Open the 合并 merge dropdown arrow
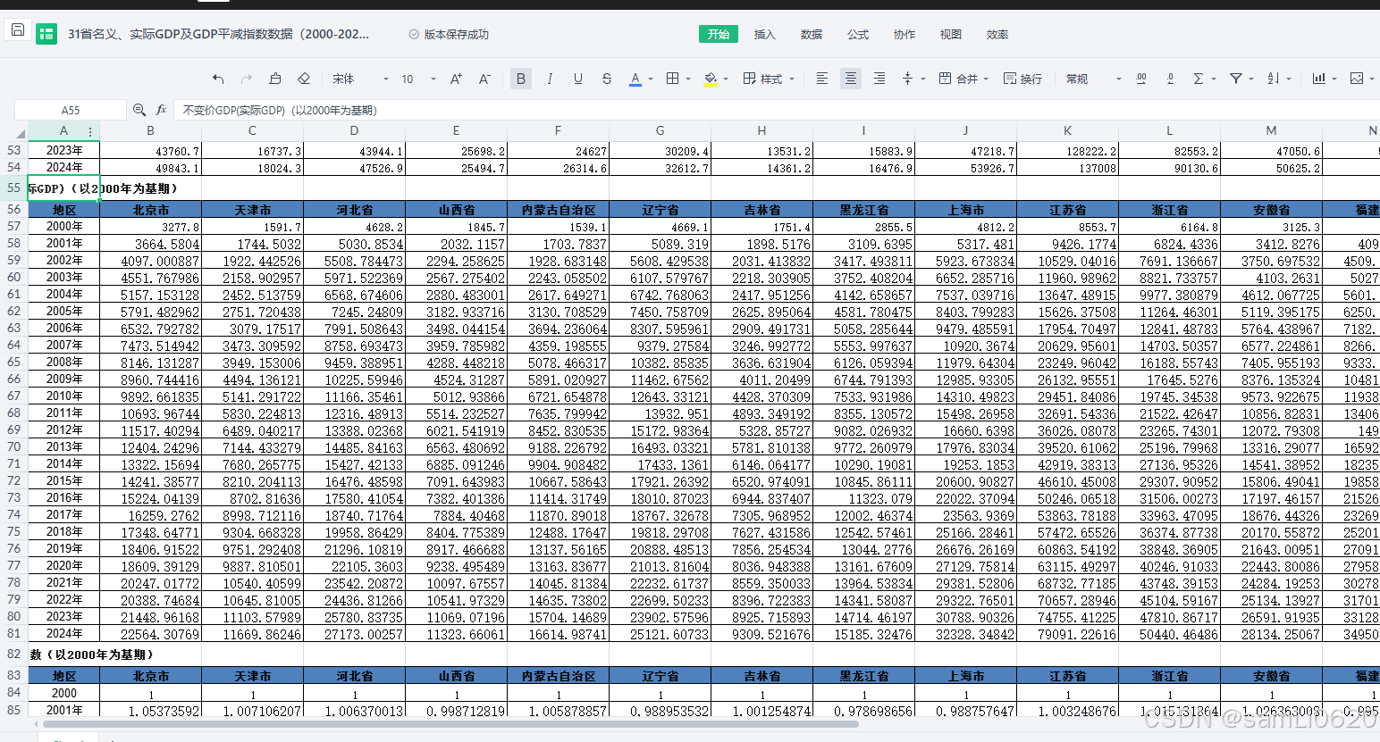Viewport: 1380px width, 742px height. [x=986, y=79]
